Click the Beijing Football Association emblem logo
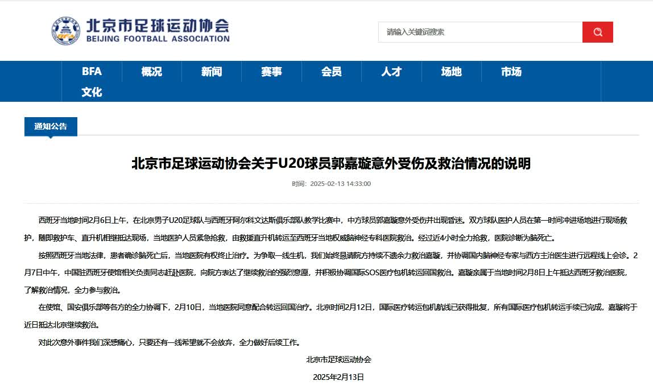The image size is (653, 385). tap(66, 31)
